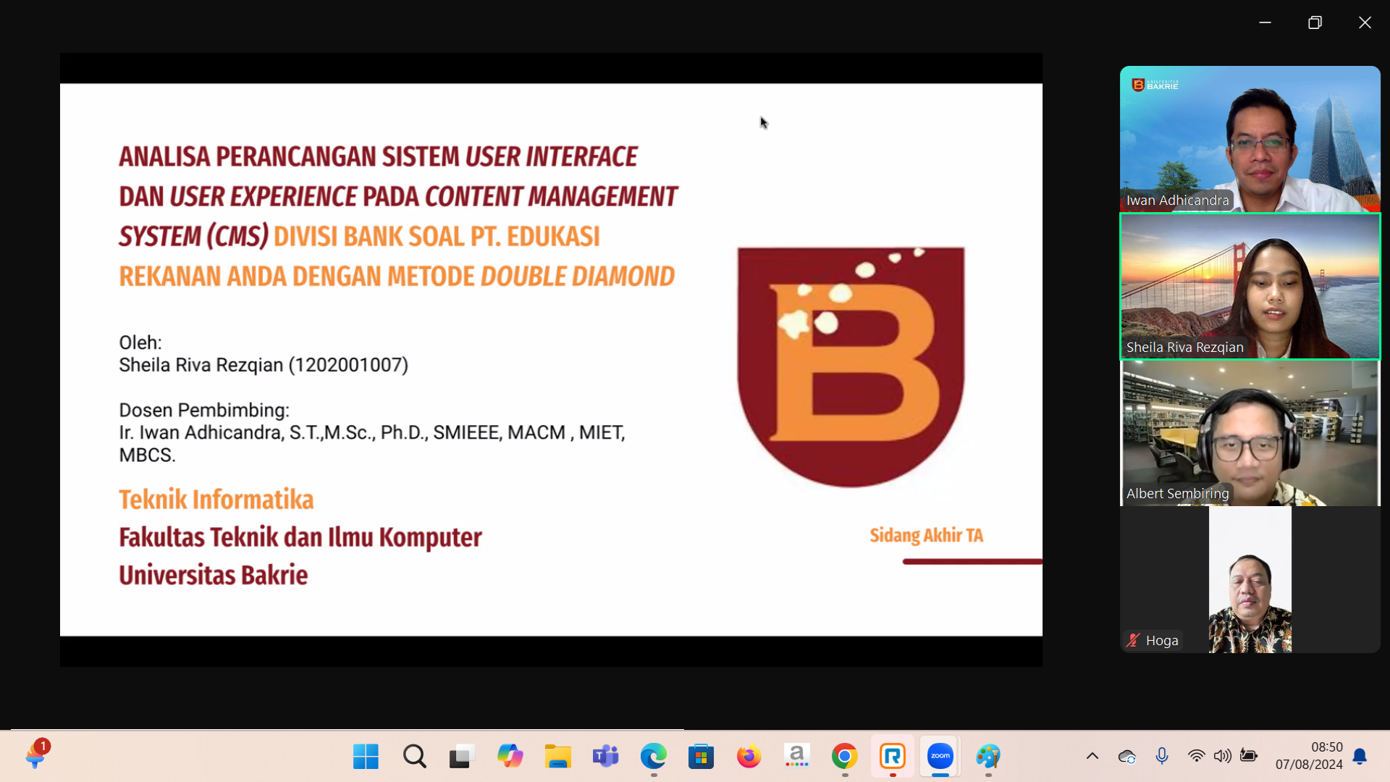Click 'Universitas Bakrie' text on the slide
The height and width of the screenshot is (782, 1390).
pos(214,575)
